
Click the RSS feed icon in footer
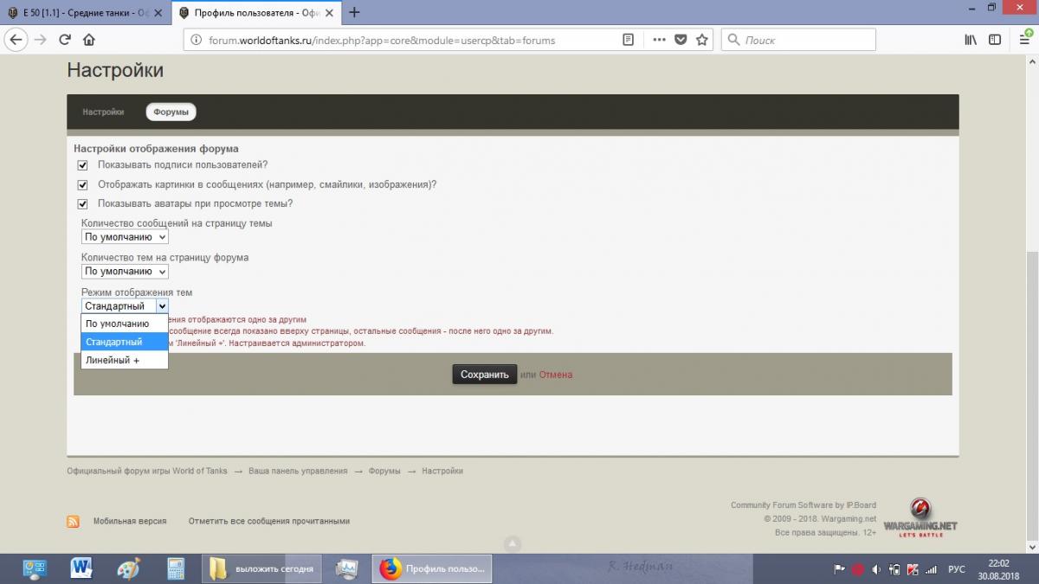click(x=73, y=522)
